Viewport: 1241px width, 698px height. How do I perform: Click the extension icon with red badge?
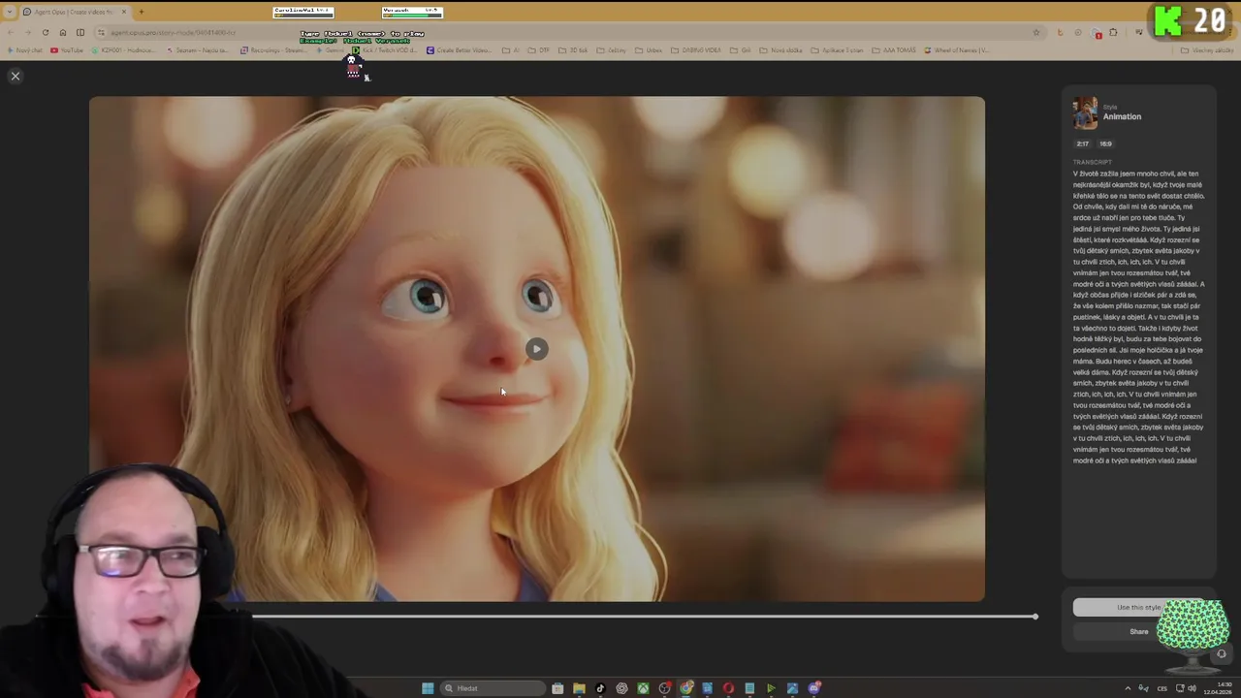coord(1097,33)
